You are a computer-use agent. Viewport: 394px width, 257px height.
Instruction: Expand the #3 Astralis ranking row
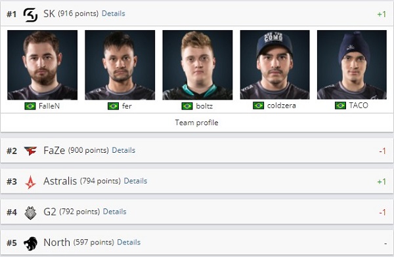tap(197, 181)
